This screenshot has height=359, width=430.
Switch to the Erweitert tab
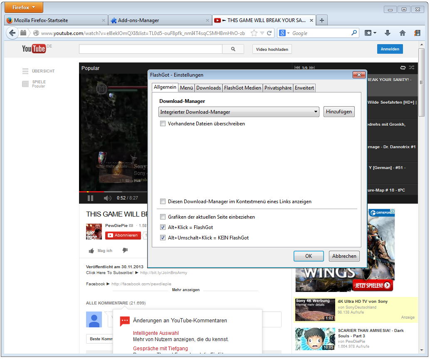pos(304,88)
